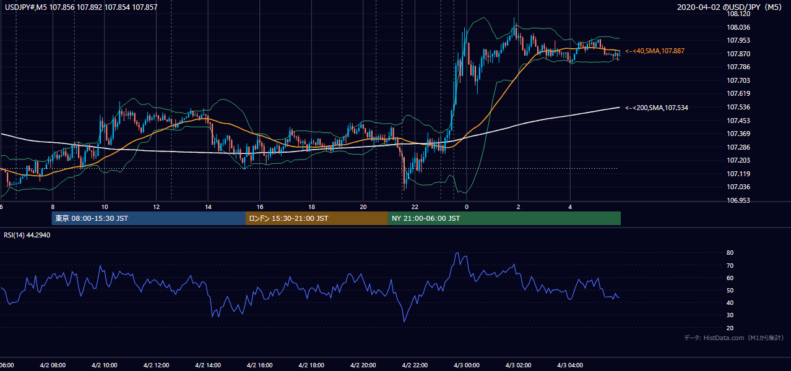Click the 4/2 08:00 bottom time label
This screenshot has width=791, height=371.
click(53, 365)
